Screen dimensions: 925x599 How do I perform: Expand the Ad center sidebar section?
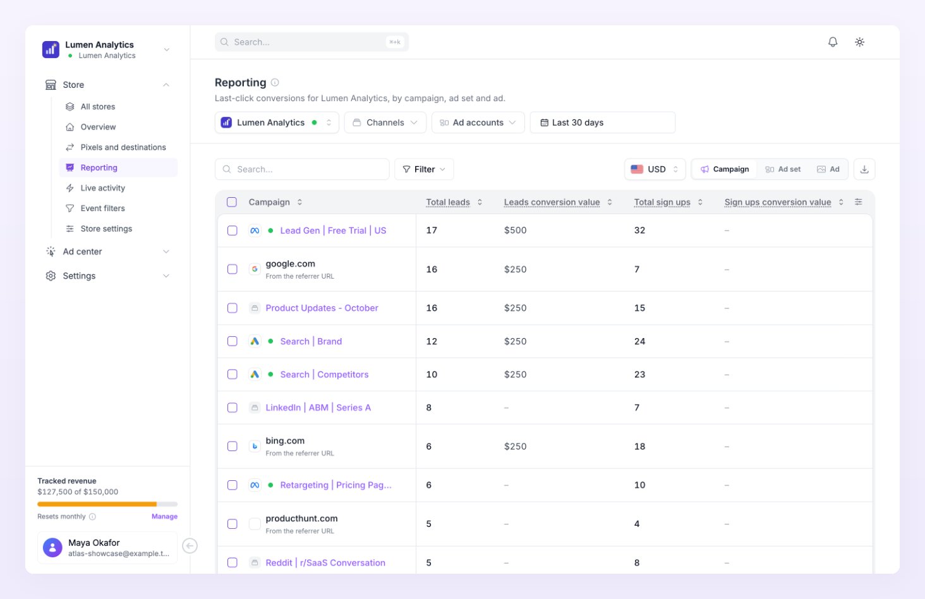point(107,251)
